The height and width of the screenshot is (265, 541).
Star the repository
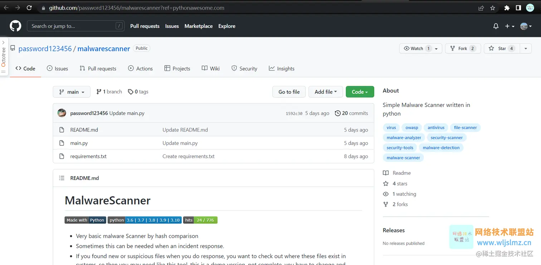[502, 48]
